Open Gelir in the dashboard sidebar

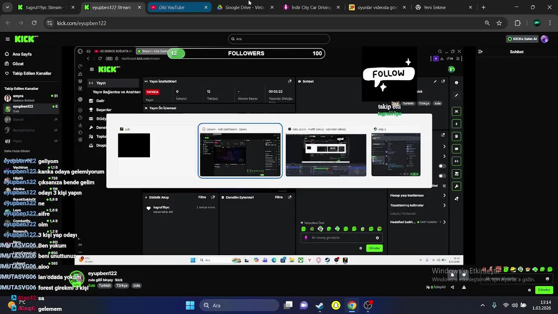coord(100,101)
